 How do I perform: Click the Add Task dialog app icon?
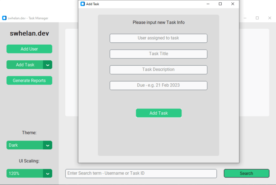(x=83, y=4)
